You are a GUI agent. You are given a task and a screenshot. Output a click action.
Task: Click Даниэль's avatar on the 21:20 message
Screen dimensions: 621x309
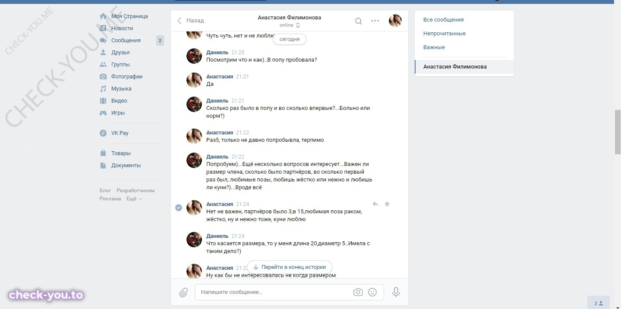coord(194,56)
